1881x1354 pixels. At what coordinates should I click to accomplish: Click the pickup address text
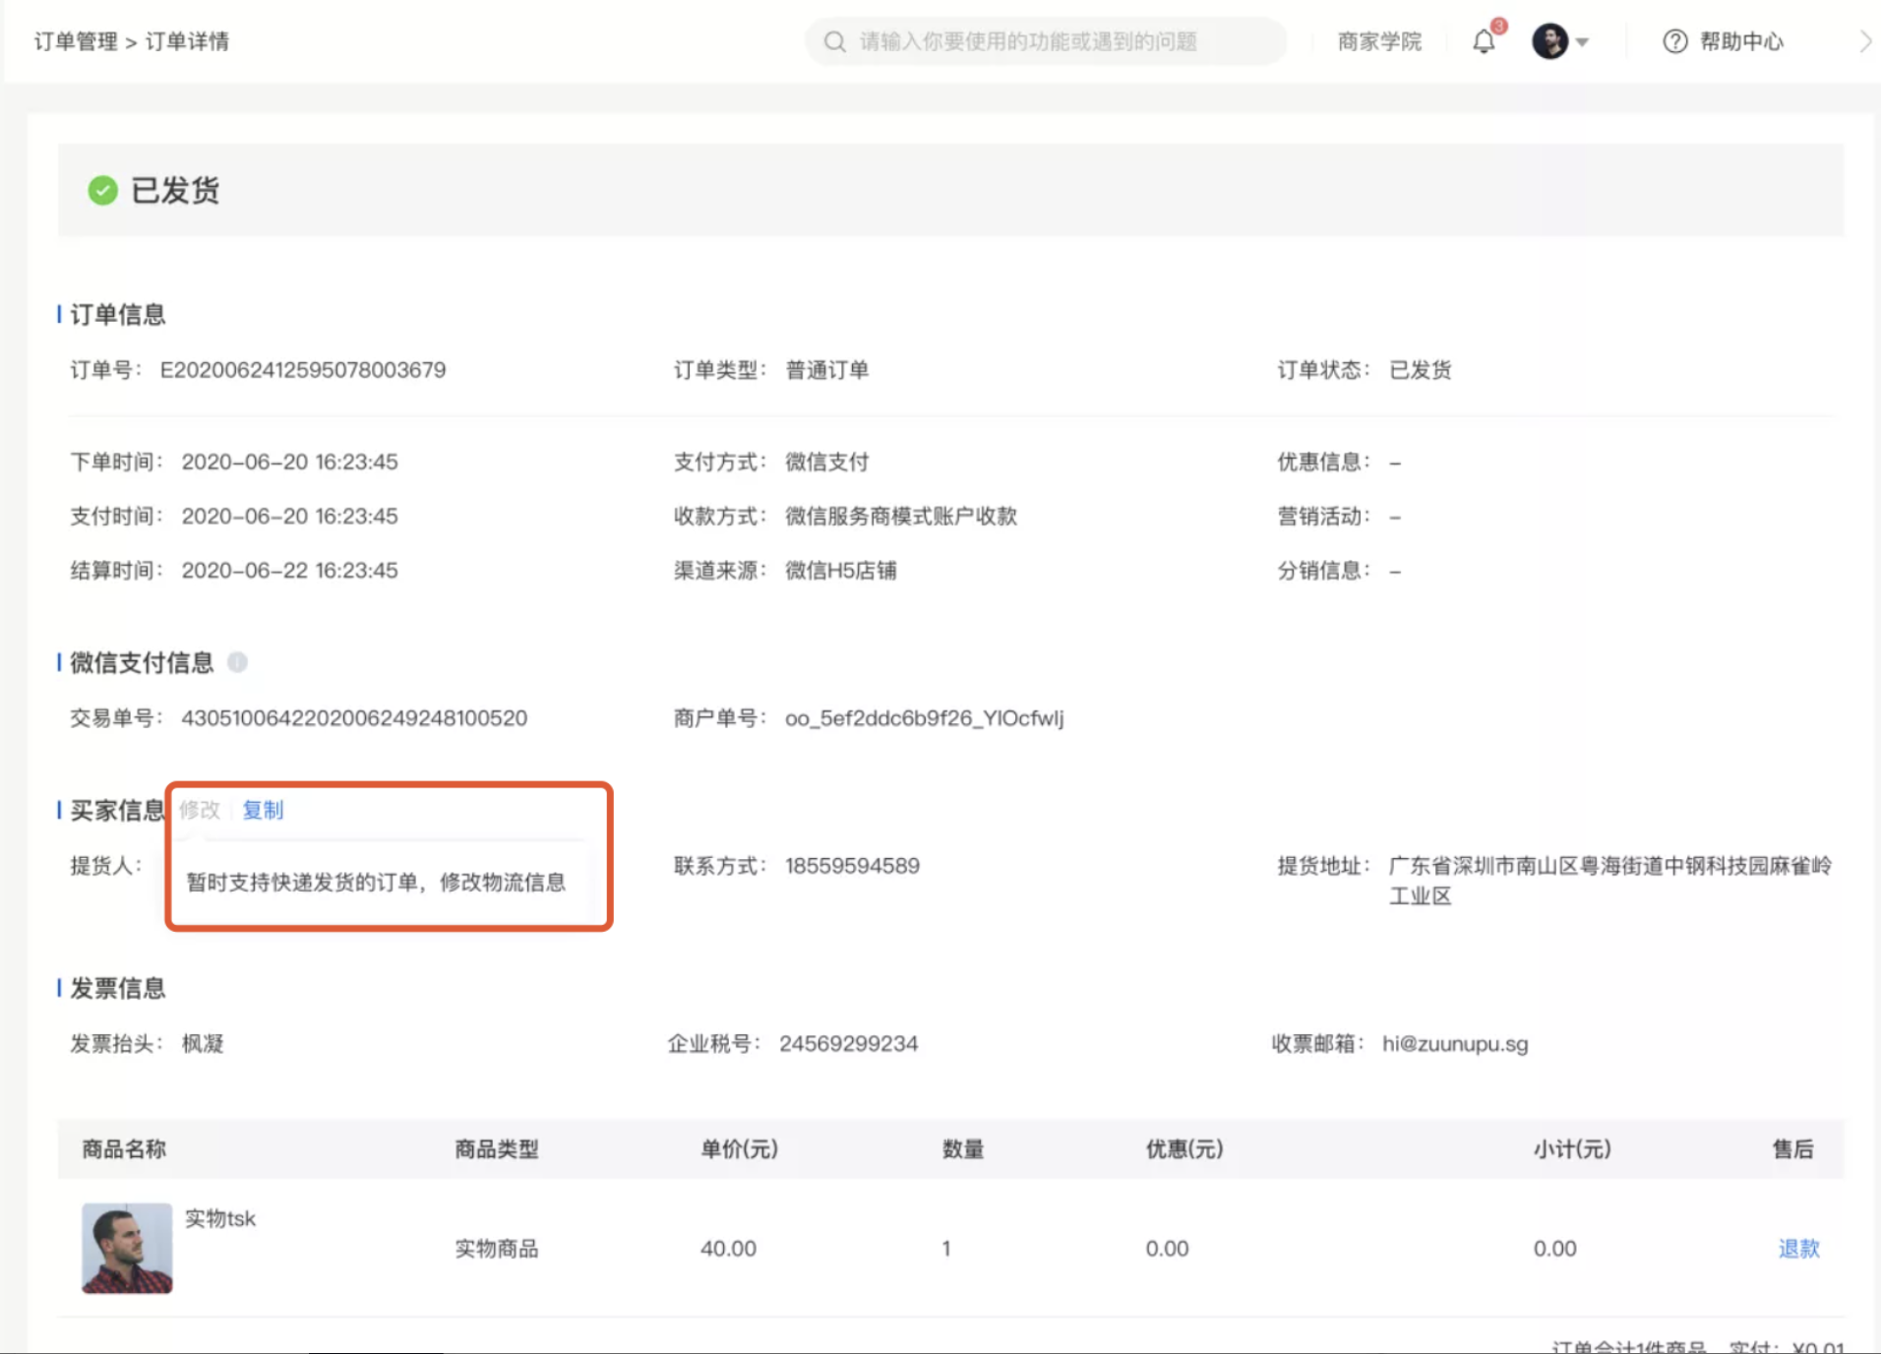click(x=1609, y=881)
